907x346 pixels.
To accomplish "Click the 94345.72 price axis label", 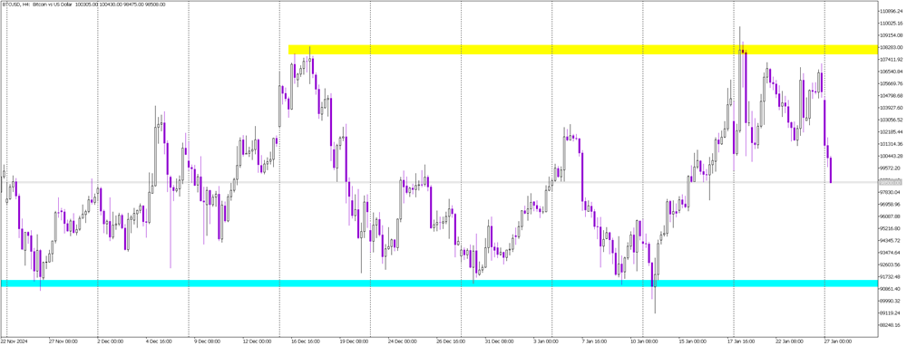I will [x=890, y=240].
